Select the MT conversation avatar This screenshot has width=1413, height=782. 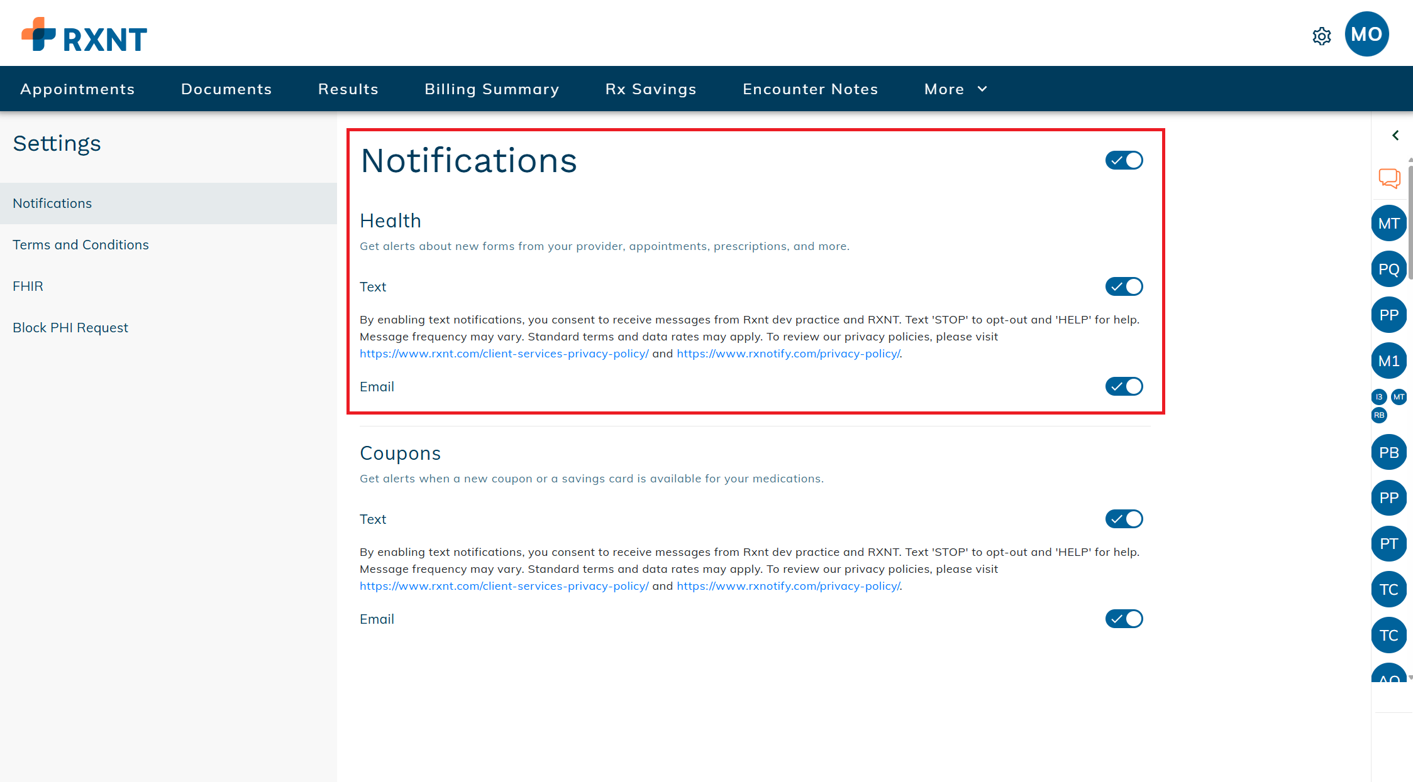1389,223
